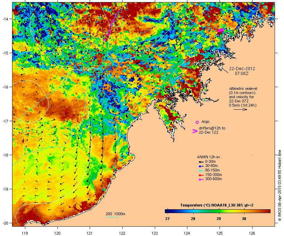Click the -17 latitude axis label
This screenshot has height=236, width=284.
(x=6, y=121)
